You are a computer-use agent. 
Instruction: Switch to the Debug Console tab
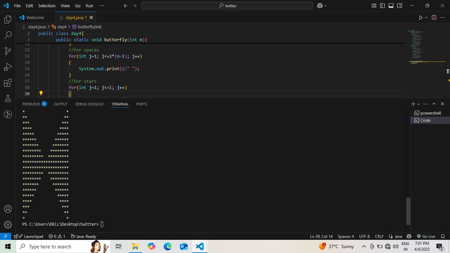89,104
